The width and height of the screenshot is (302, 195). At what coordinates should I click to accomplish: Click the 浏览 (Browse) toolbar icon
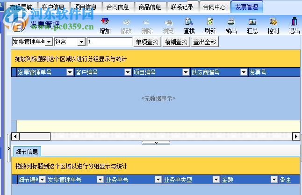click(168, 26)
